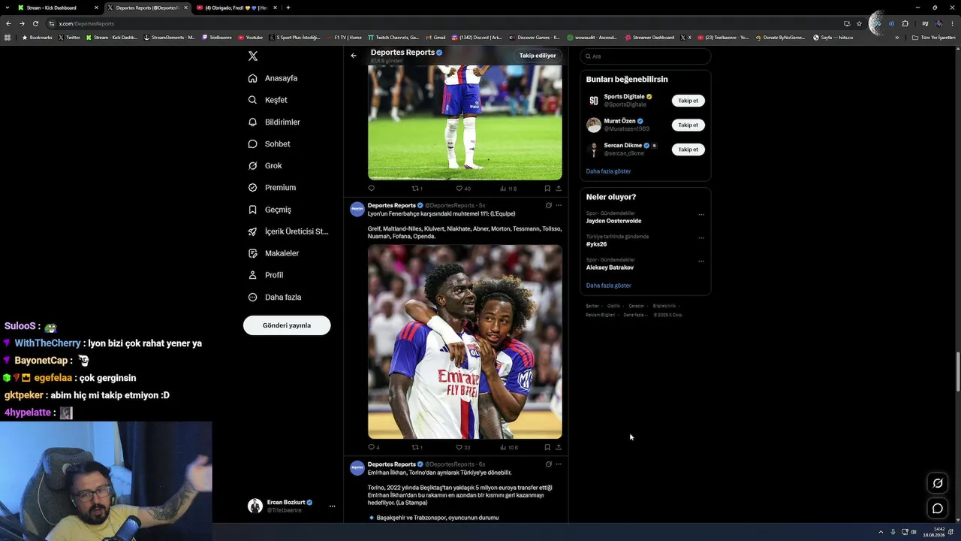Share the Lyon lineup post
Screen dimensions: 961x541
point(559,447)
